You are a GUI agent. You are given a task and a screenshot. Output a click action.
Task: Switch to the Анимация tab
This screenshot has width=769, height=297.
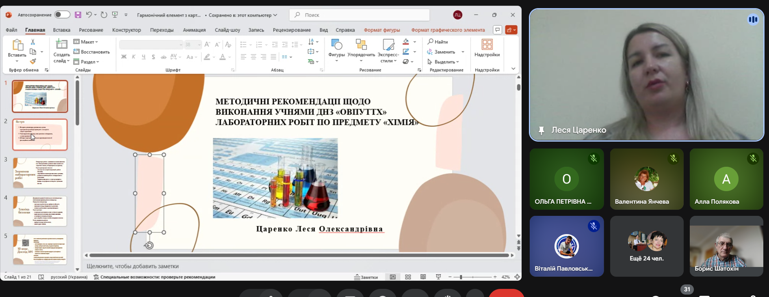(x=194, y=30)
